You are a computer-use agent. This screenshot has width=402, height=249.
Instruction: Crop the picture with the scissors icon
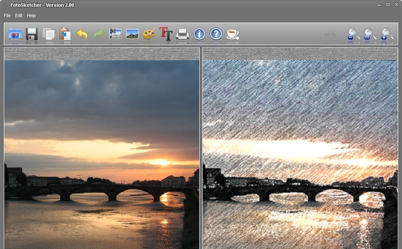(x=115, y=34)
